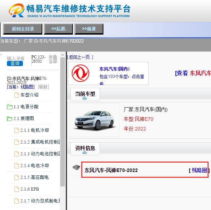This screenshot has width=211, height=210.
Task: Click the [查看 东风汽车 link on the right
Action: point(193,73)
